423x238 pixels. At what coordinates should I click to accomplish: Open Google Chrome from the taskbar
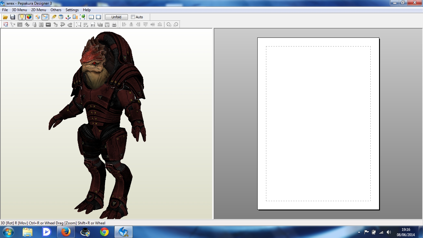tap(104, 232)
